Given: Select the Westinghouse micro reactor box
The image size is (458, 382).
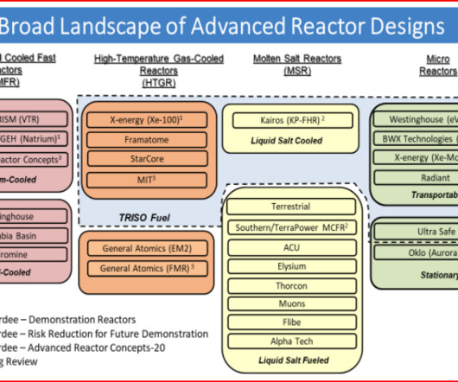Looking at the screenshot, I should point(416,119).
